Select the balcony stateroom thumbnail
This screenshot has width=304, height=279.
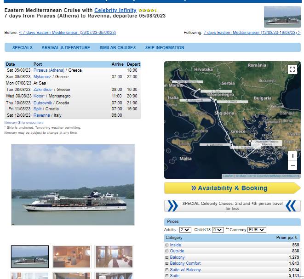pos(114,257)
